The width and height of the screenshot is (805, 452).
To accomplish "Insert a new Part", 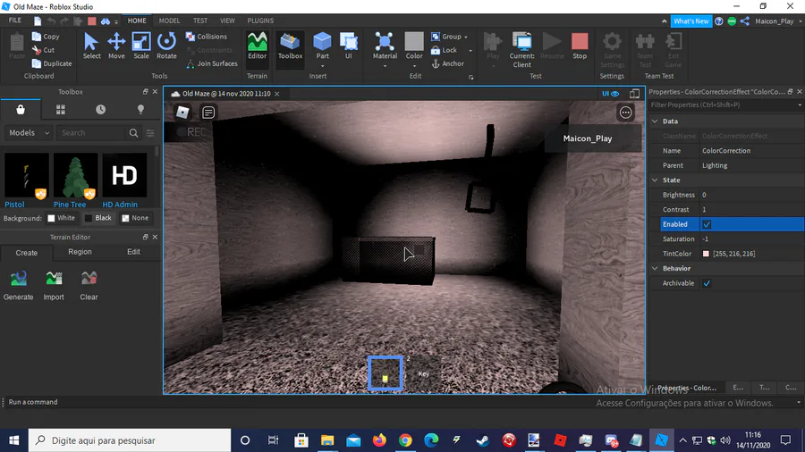I will point(322,46).
